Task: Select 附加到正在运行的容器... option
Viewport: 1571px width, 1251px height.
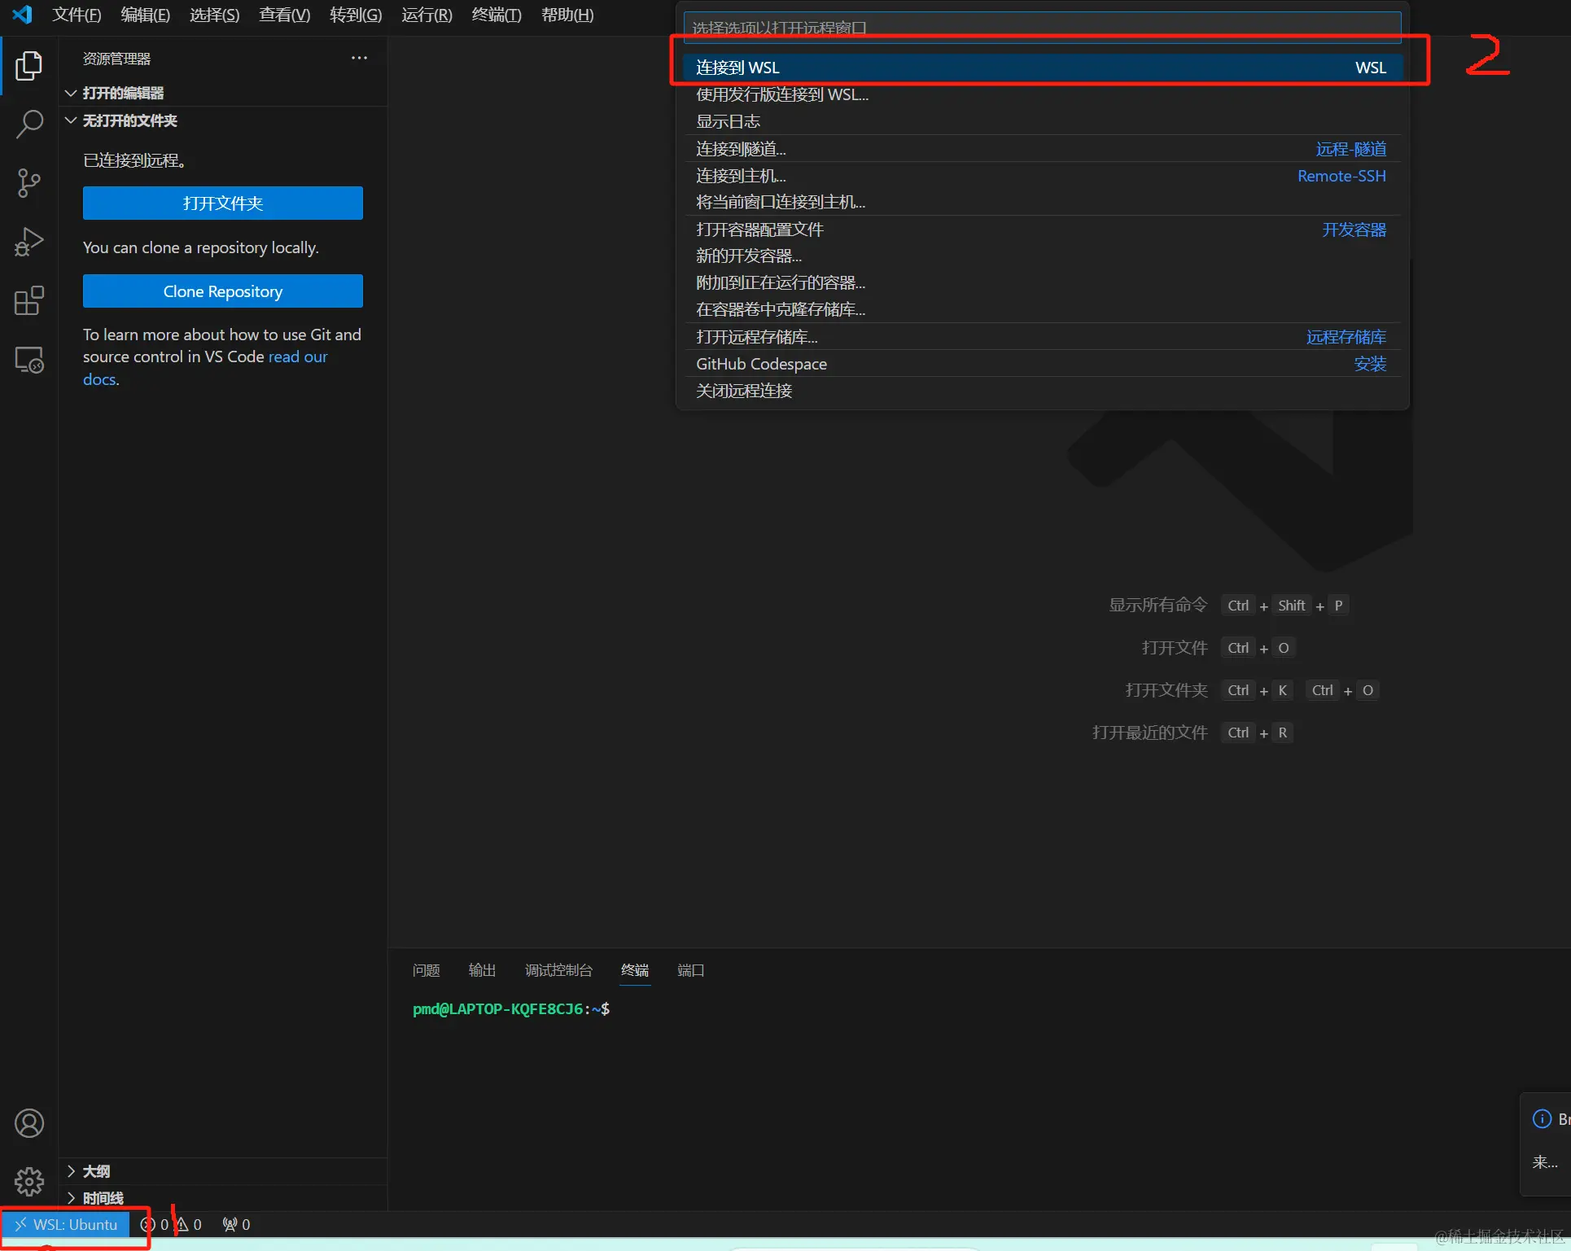Action: (x=1042, y=282)
